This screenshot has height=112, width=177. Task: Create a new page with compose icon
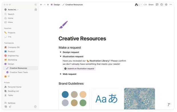(x=36, y=10)
